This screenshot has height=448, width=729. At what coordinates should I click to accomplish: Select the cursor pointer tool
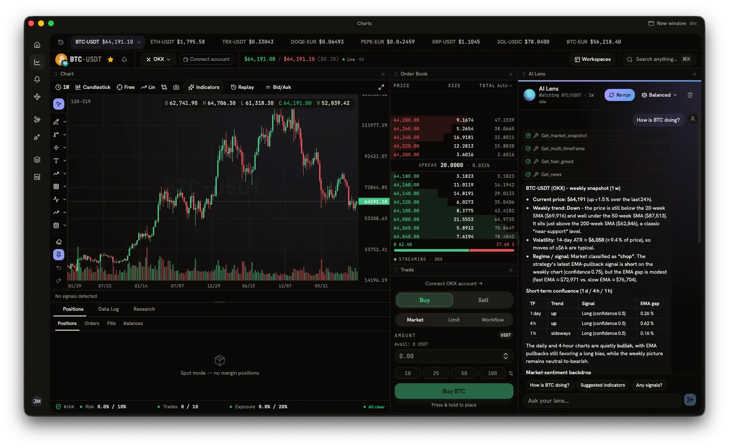pyautogui.click(x=59, y=104)
